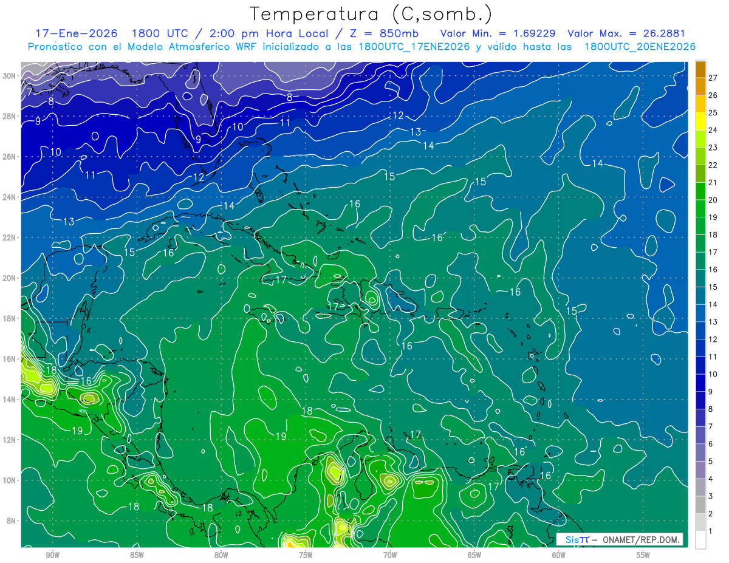Click the "Temperatura (C,somb.)" title

point(371,13)
